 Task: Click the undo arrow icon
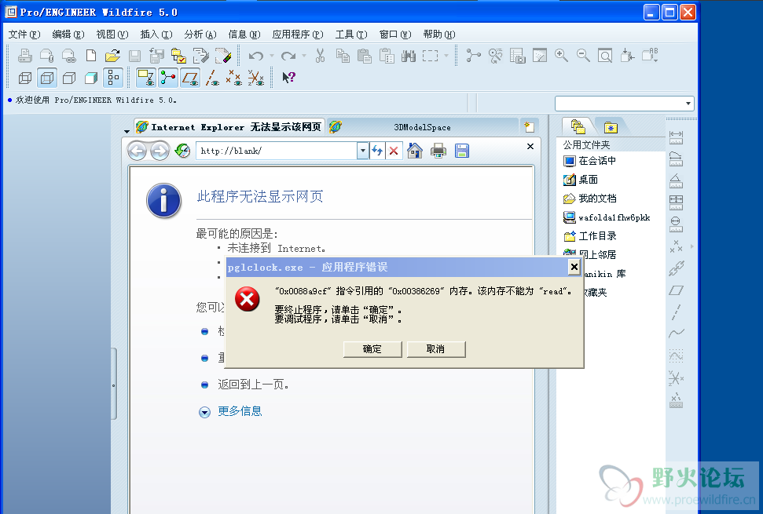click(x=256, y=56)
